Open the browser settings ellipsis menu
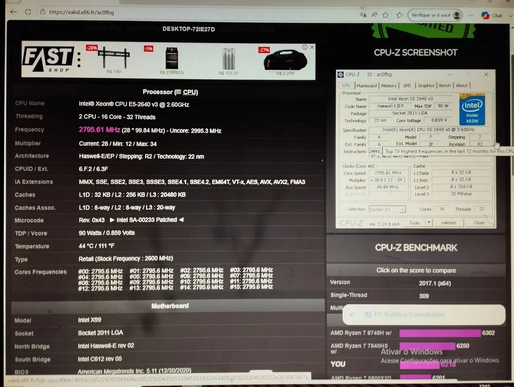Image resolution: width=514 pixels, height=387 pixels. [x=471, y=15]
